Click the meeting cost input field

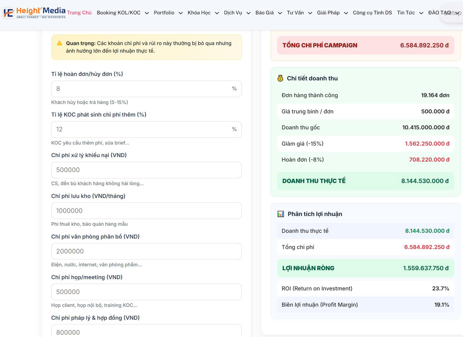pos(146,292)
